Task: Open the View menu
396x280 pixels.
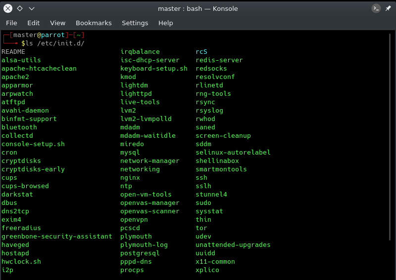Action: (57, 23)
